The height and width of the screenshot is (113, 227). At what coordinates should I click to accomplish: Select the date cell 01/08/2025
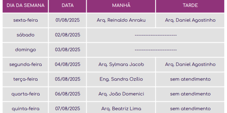tap(68, 20)
